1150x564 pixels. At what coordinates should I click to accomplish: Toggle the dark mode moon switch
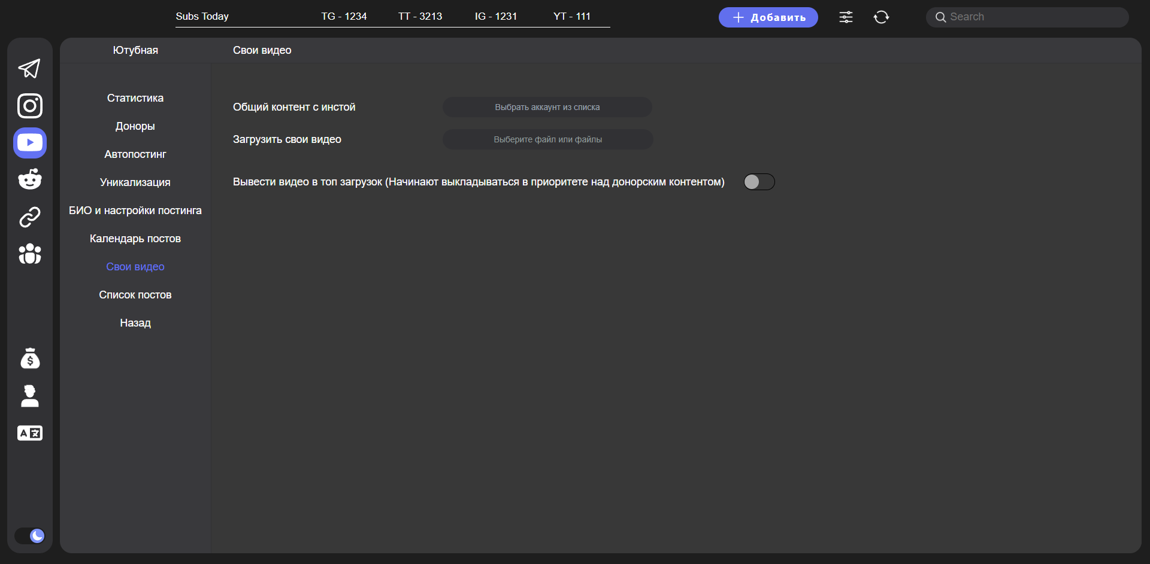(30, 535)
